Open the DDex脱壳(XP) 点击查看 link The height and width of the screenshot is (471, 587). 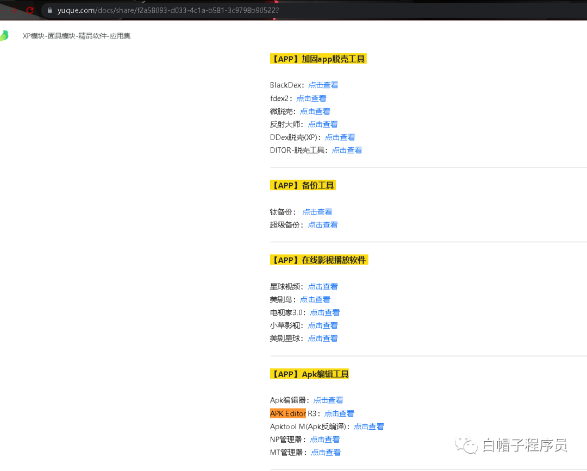pos(340,137)
